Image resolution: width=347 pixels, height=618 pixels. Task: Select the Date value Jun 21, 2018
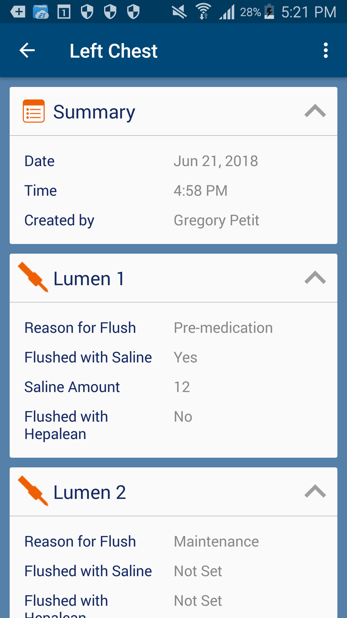click(216, 161)
